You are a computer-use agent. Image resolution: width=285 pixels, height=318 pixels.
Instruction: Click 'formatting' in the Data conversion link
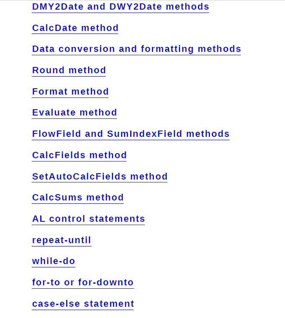167,49
